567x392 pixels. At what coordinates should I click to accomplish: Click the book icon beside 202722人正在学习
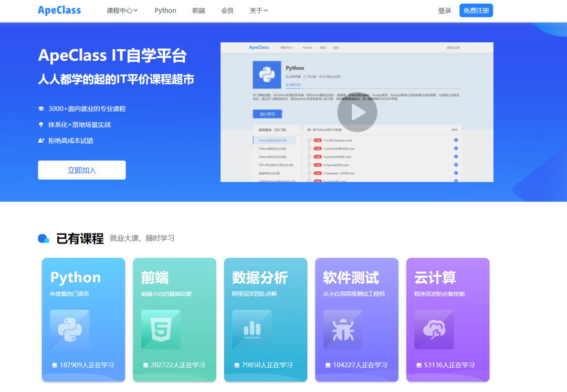146,365
